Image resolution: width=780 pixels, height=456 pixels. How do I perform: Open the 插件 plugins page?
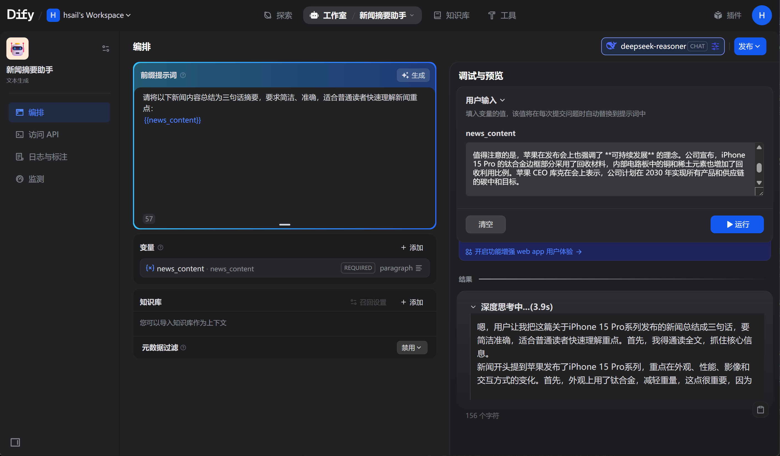(727, 15)
